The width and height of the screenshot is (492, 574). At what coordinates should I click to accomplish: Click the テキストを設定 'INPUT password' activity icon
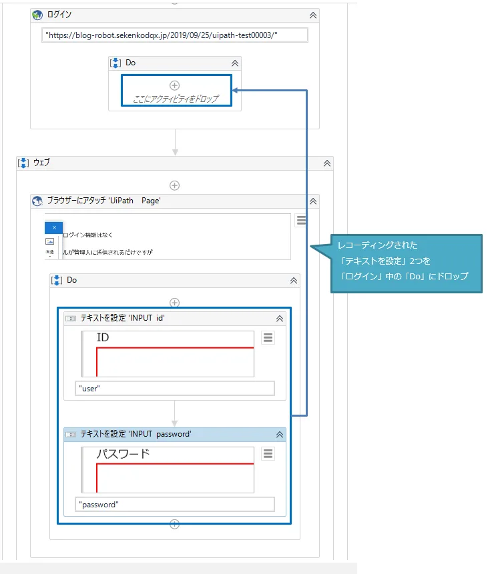point(71,435)
